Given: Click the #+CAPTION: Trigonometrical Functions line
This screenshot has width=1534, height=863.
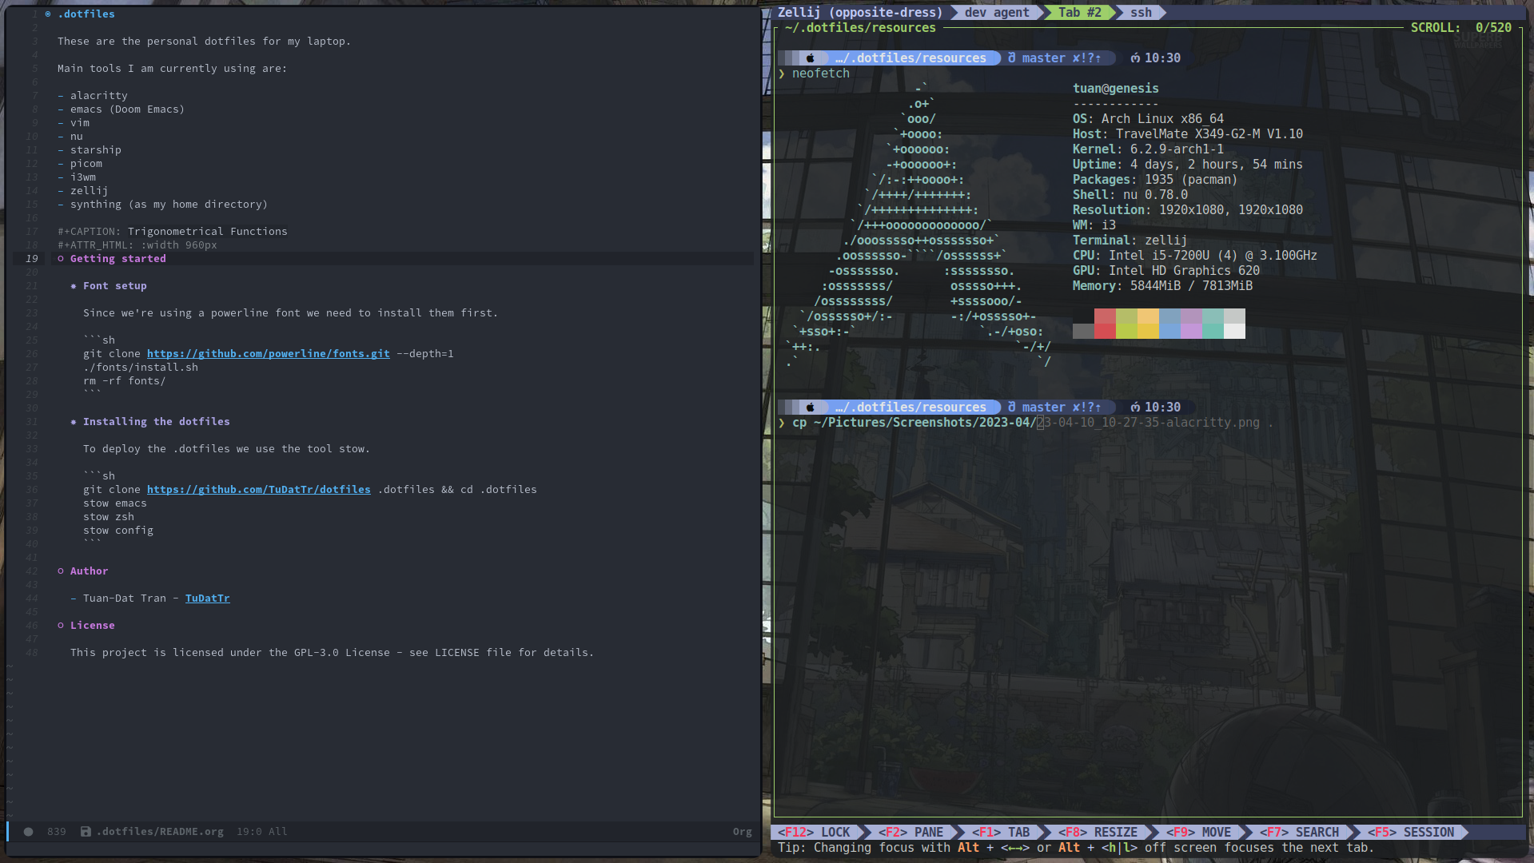Looking at the screenshot, I should pyautogui.click(x=173, y=232).
